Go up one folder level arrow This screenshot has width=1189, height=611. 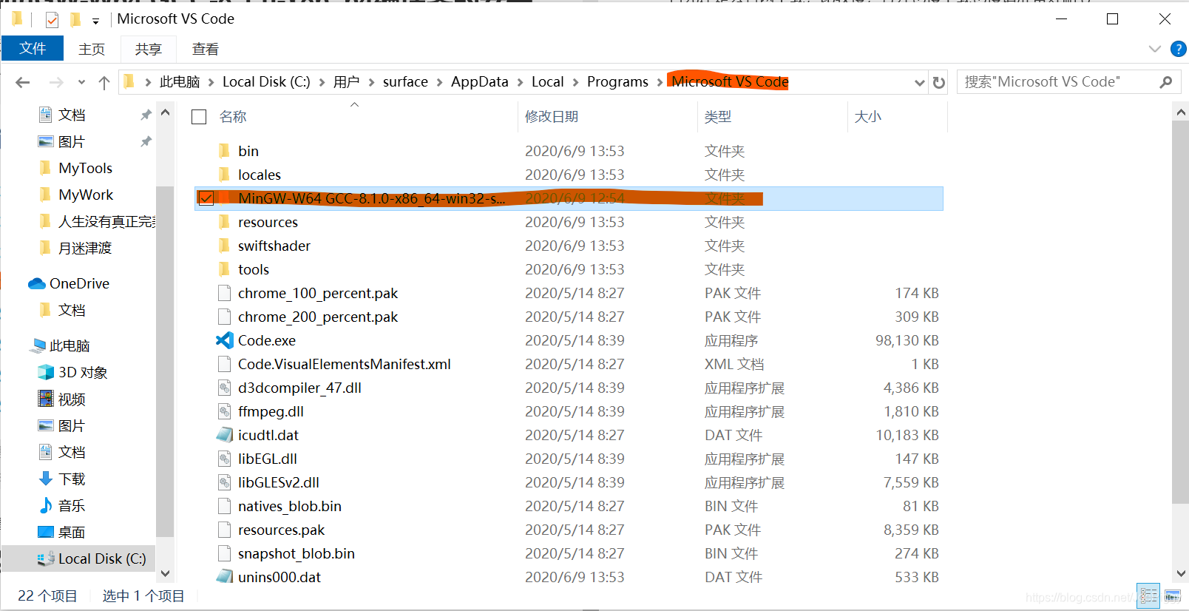104,82
